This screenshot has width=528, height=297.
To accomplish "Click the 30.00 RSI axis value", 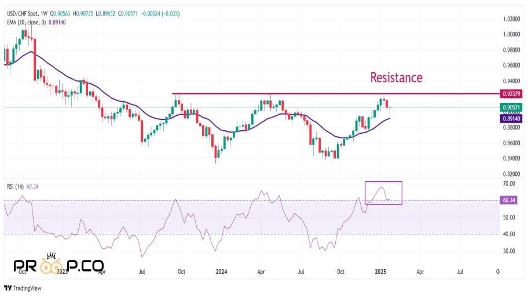I will 509,251.
